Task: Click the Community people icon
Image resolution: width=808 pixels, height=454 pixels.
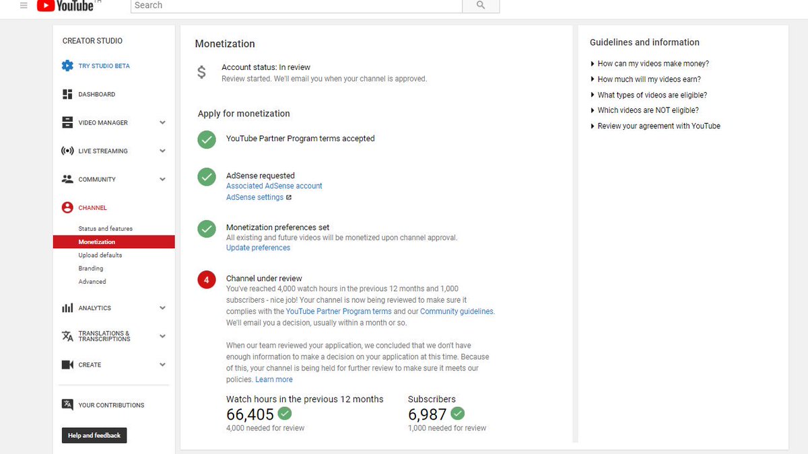Action: [x=67, y=179]
